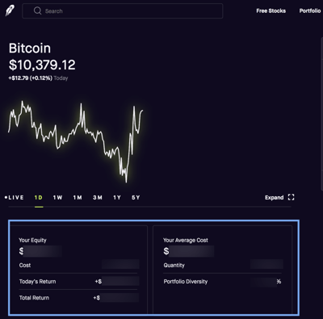Click the Bitcoin price $10,379.12
The height and width of the screenshot is (319, 323).
coord(42,65)
